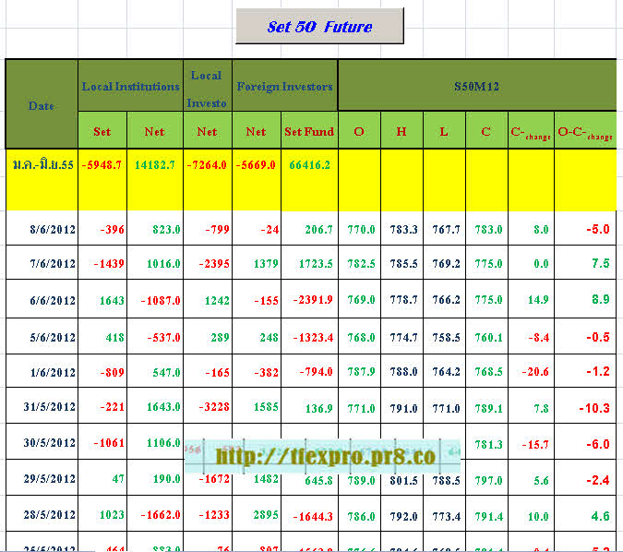Click the Set Fund column header
This screenshot has width=623, height=552.
click(309, 131)
